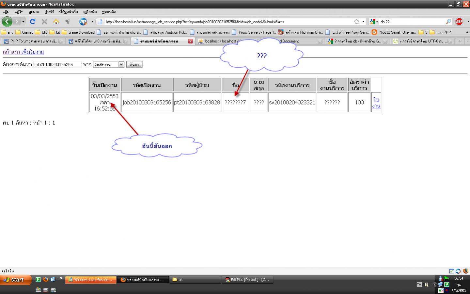Screen dimensions: 470x294
Task: Open the address bar history dropdown
Action: [x=363, y=22]
